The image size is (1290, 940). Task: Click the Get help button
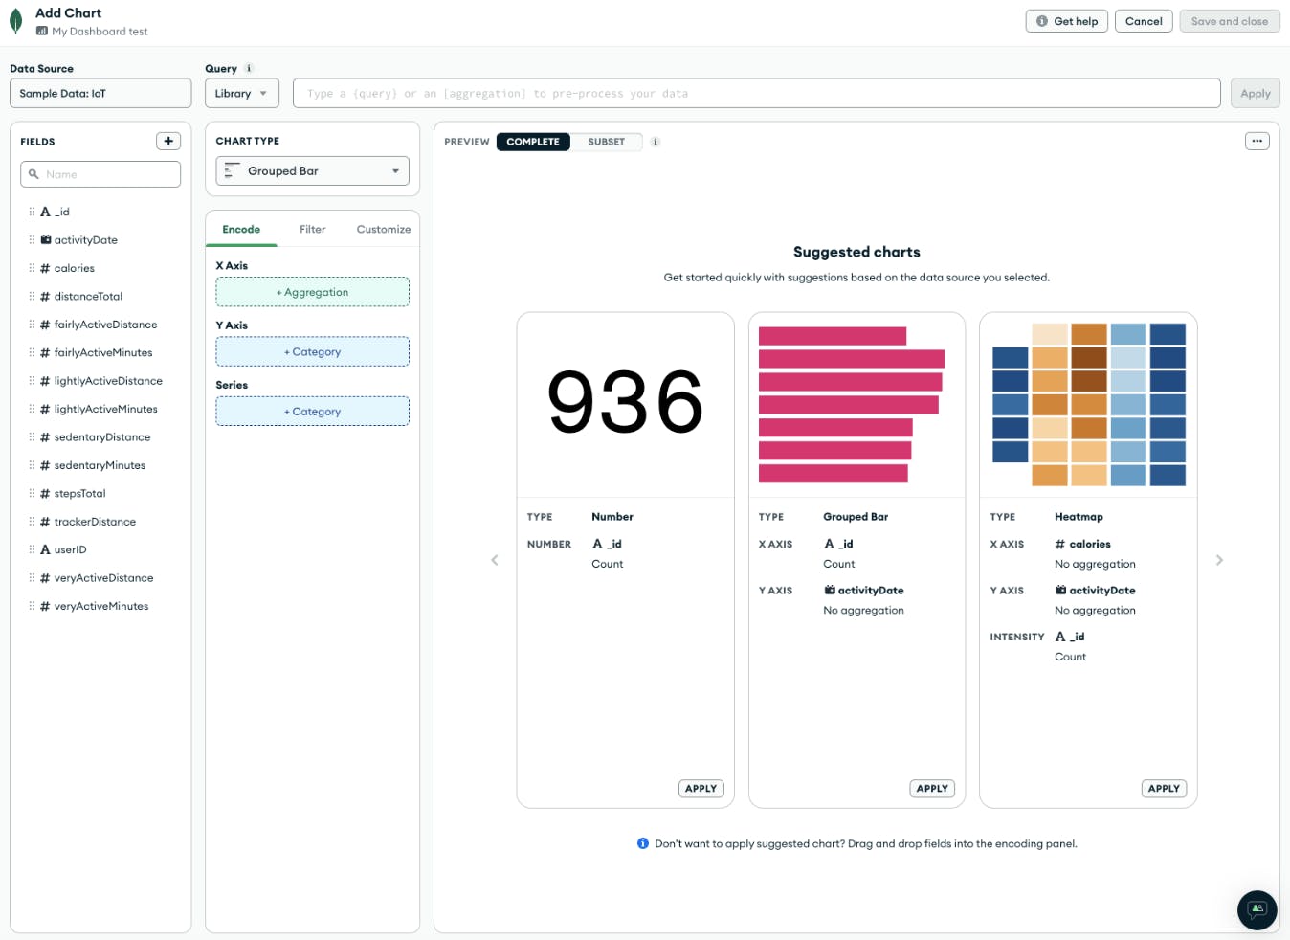1066,20
